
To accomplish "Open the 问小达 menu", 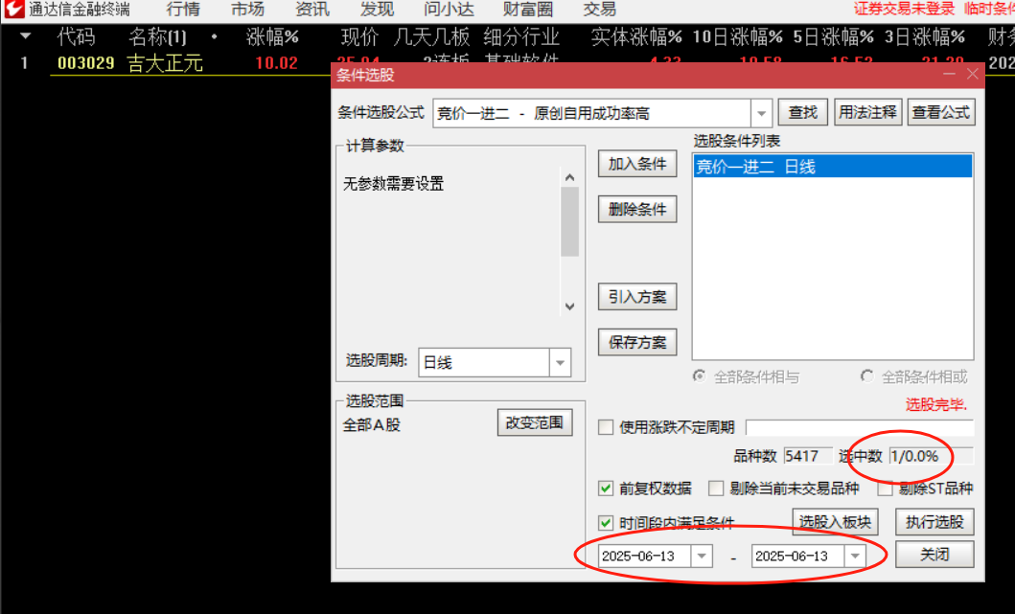I will [x=448, y=10].
